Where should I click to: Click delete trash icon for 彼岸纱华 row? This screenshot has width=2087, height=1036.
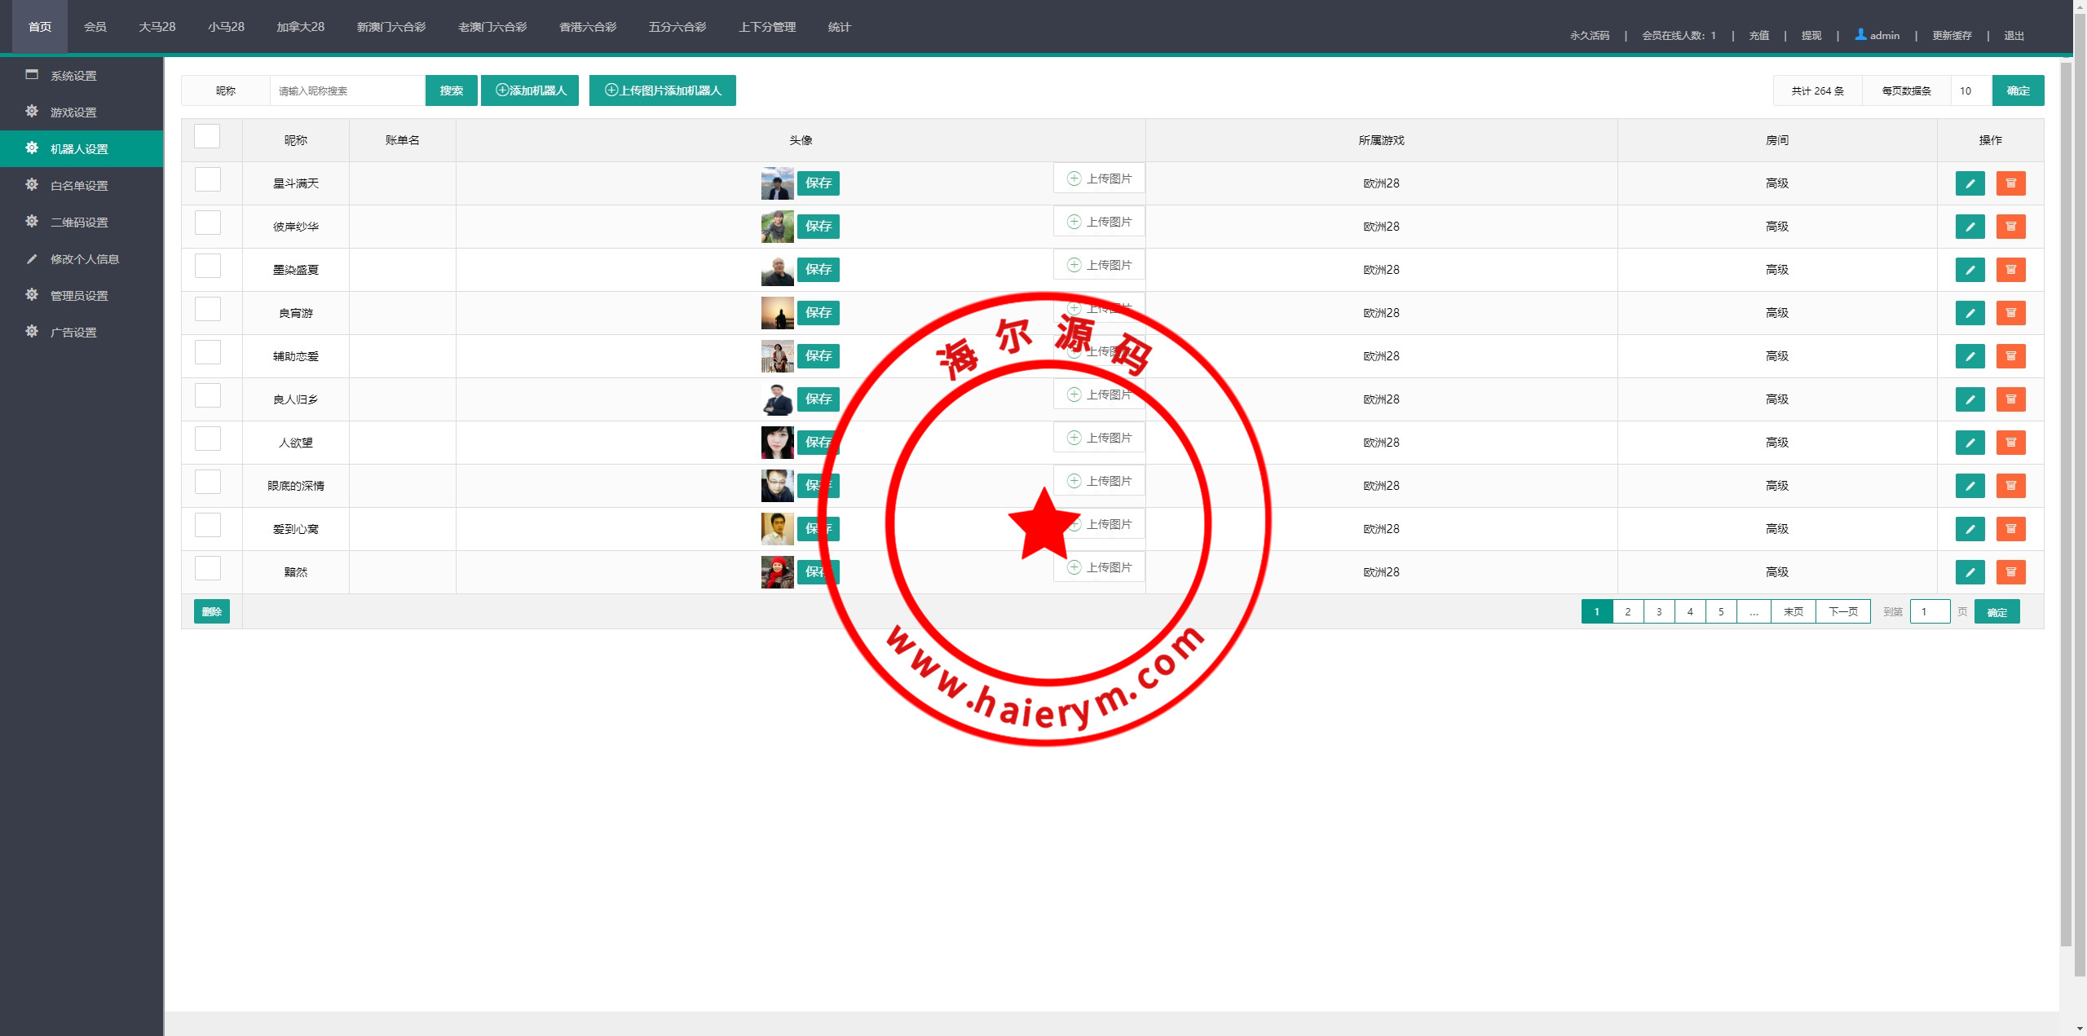[2010, 227]
